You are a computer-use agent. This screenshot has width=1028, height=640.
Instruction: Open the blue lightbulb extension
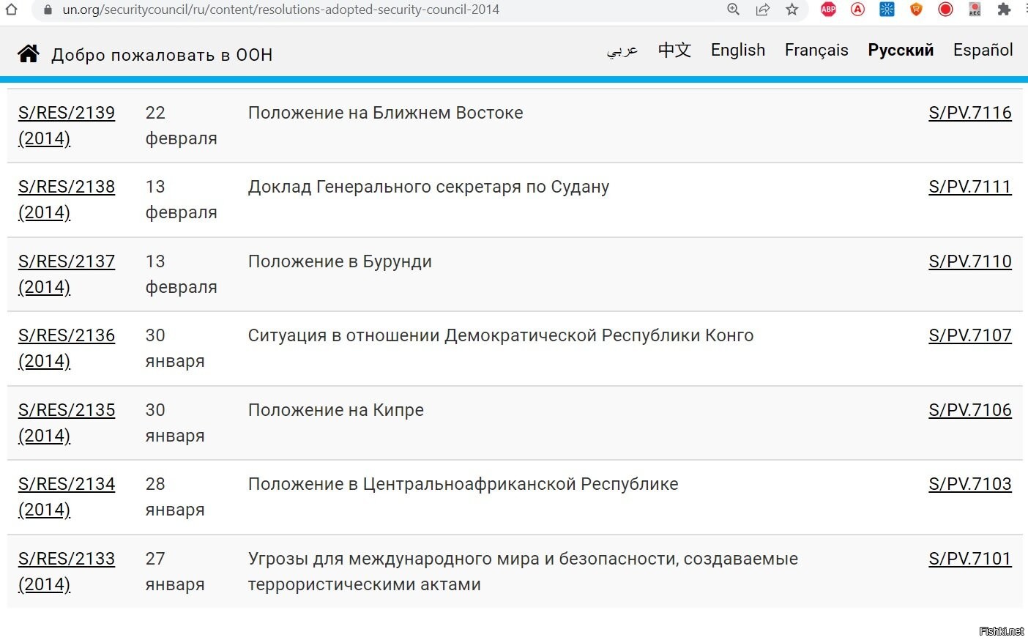coord(887,10)
